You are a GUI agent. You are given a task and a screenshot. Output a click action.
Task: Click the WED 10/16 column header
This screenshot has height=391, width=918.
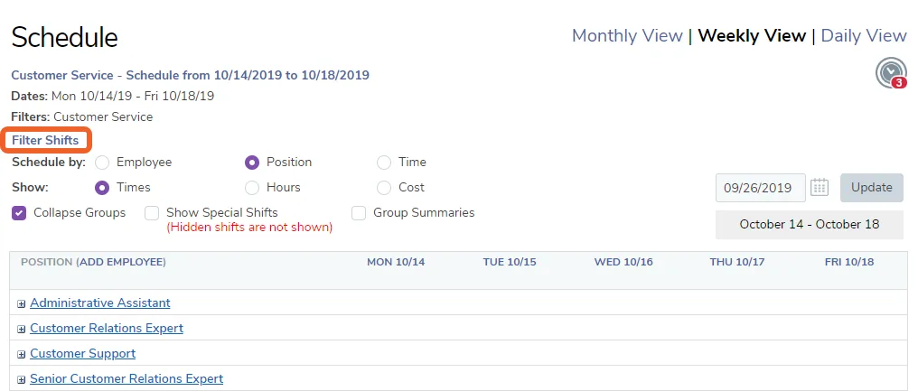coord(623,262)
